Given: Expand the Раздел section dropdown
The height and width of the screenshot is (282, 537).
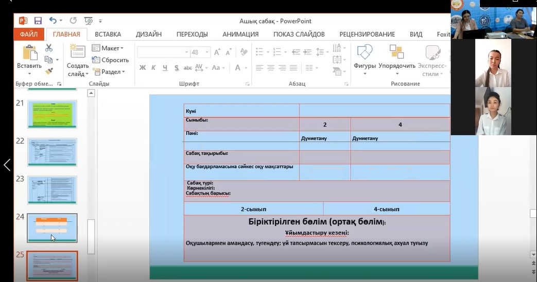Looking at the screenshot, I should click(109, 72).
